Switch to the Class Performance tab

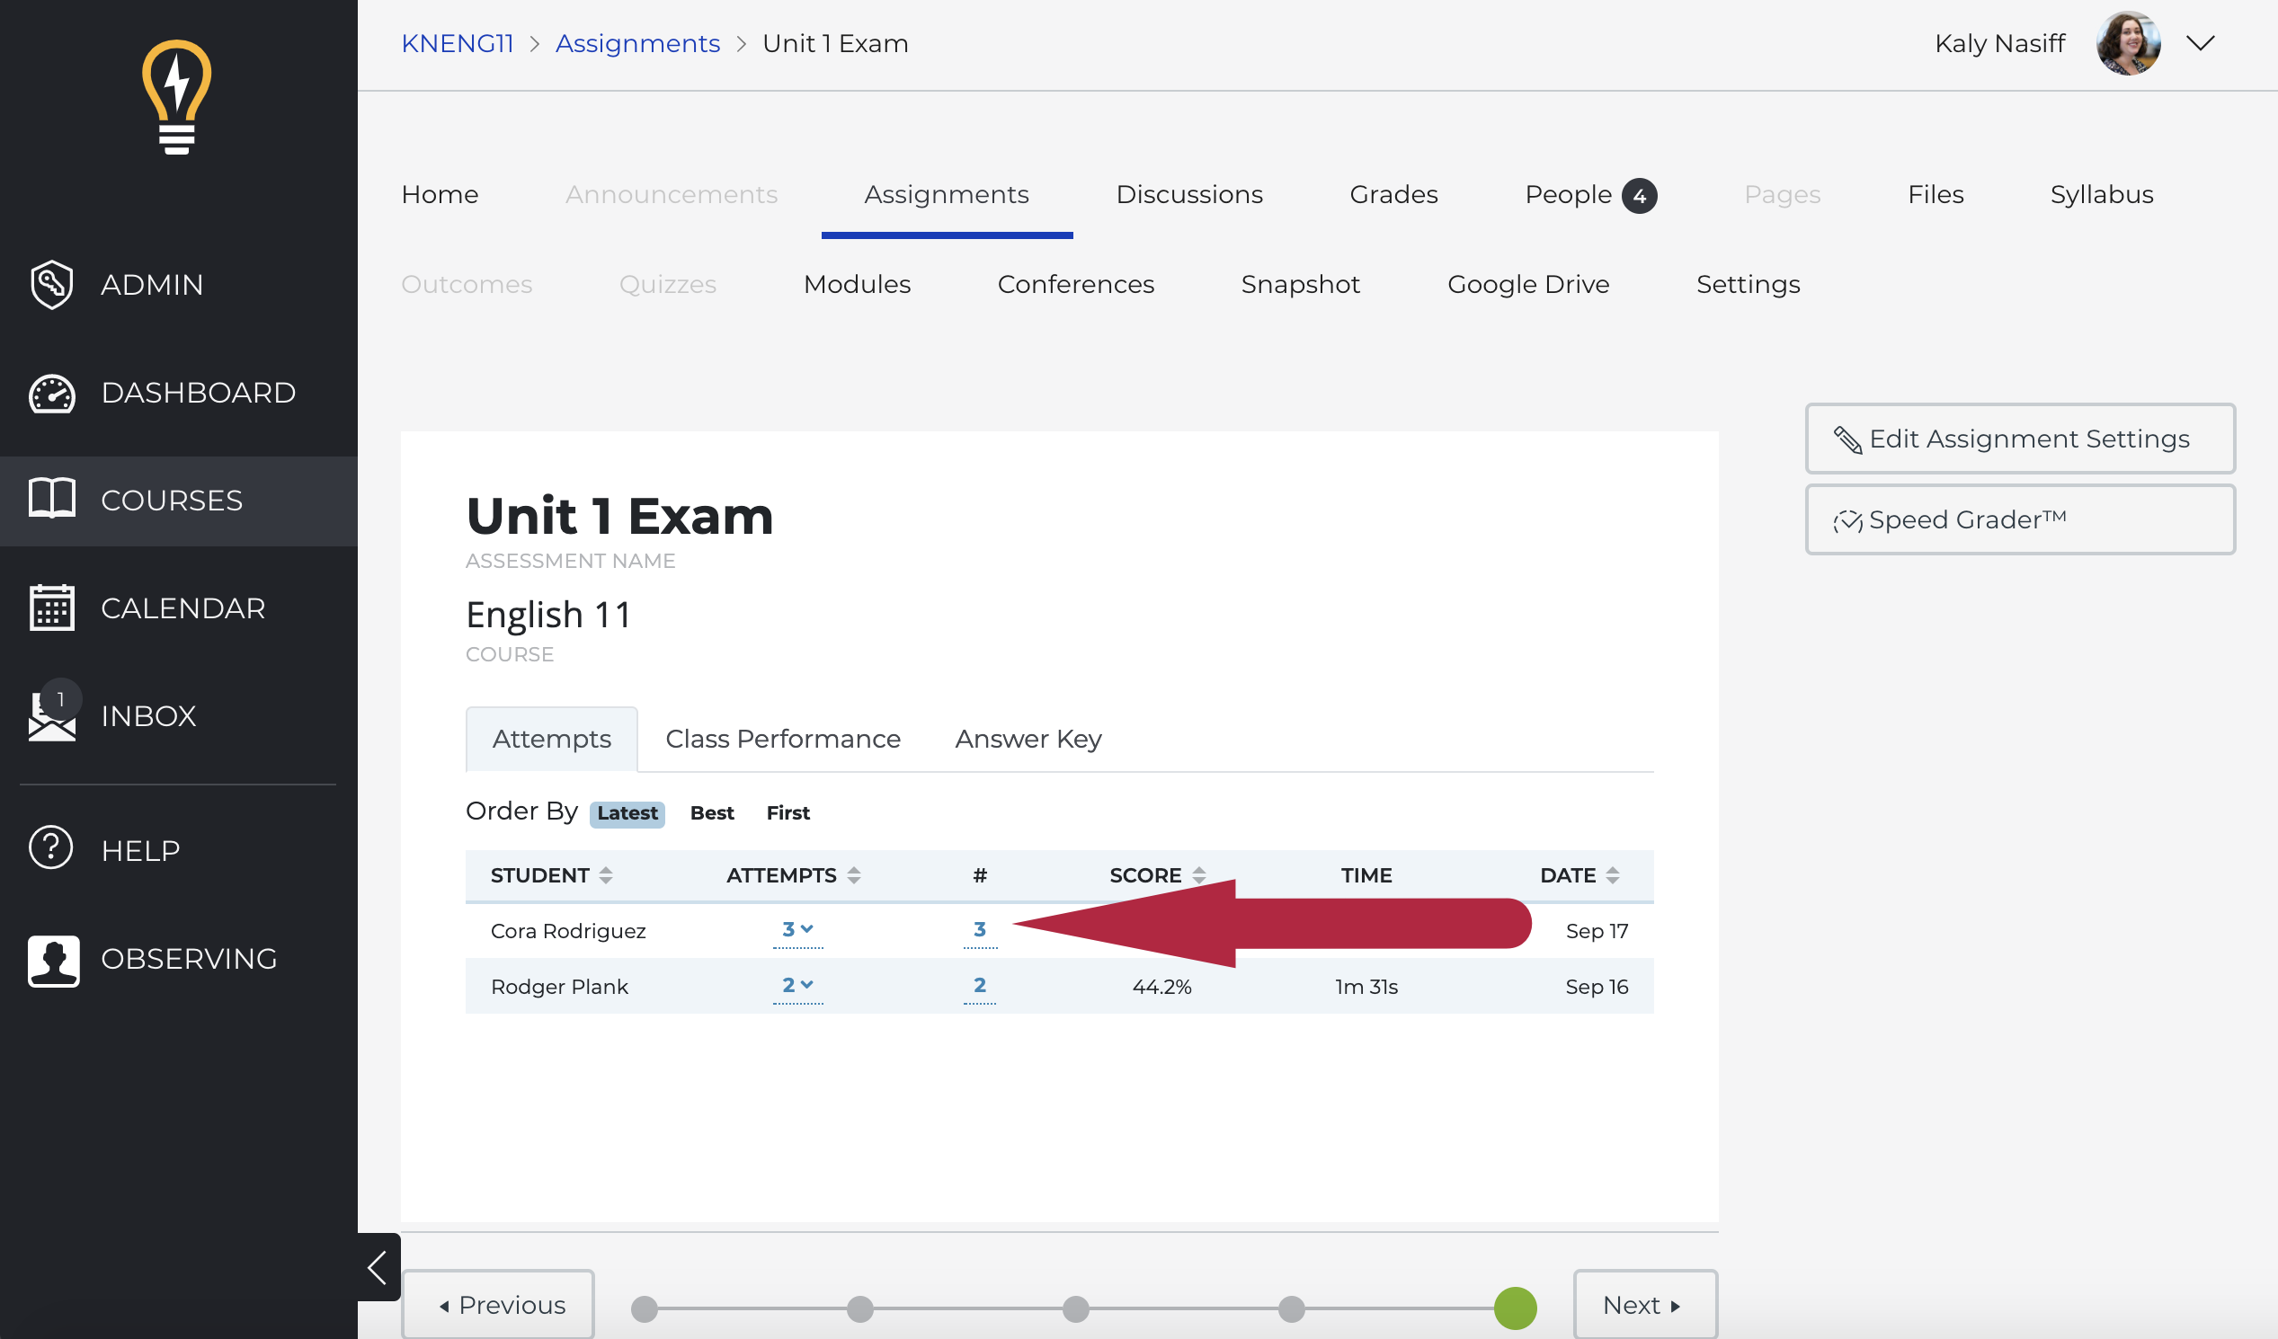783,739
